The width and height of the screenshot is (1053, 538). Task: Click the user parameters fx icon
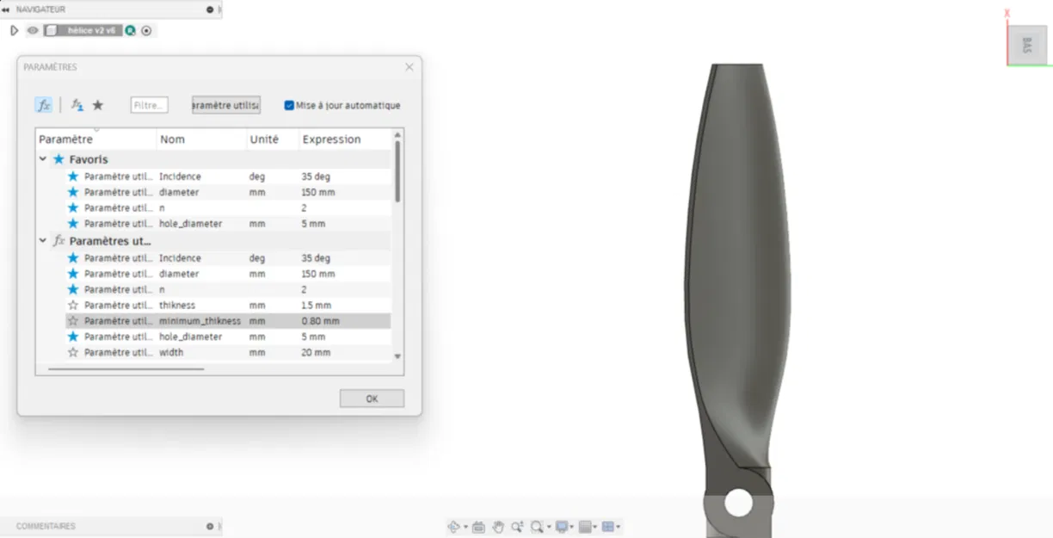click(x=76, y=105)
